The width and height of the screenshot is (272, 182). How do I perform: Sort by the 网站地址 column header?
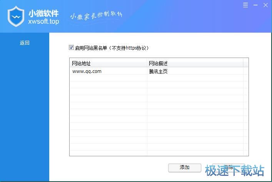(x=108, y=63)
